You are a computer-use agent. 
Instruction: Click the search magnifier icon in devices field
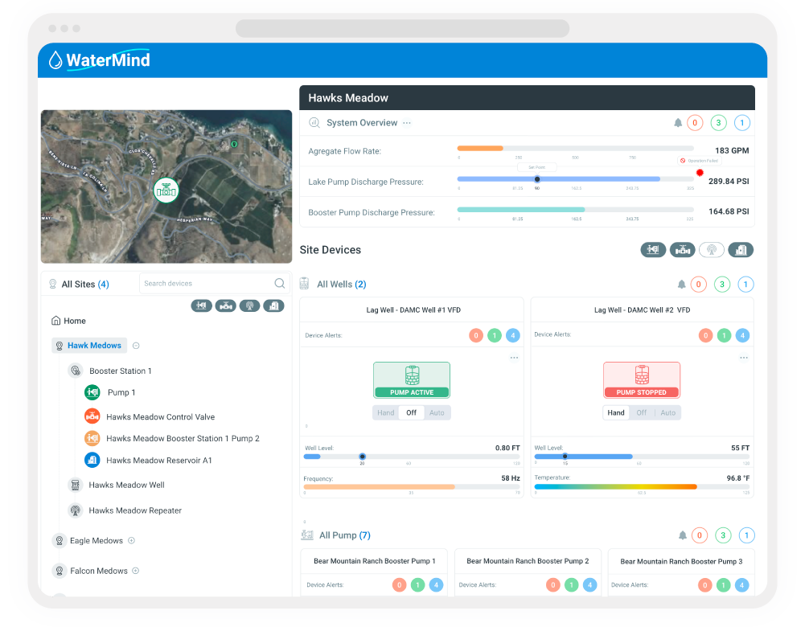click(x=279, y=283)
